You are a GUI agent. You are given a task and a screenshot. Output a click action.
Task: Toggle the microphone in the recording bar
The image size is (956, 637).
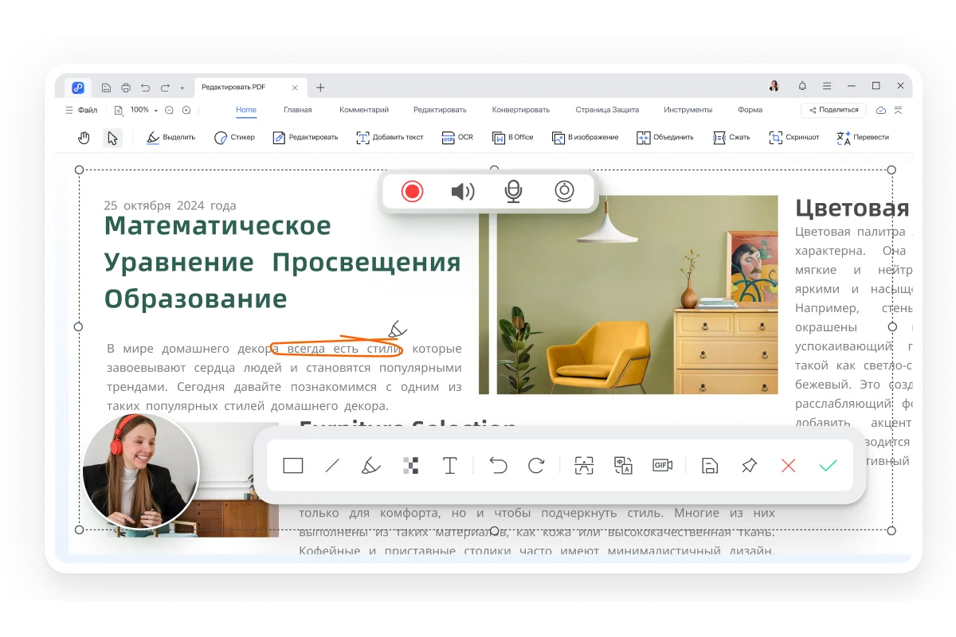tap(514, 191)
